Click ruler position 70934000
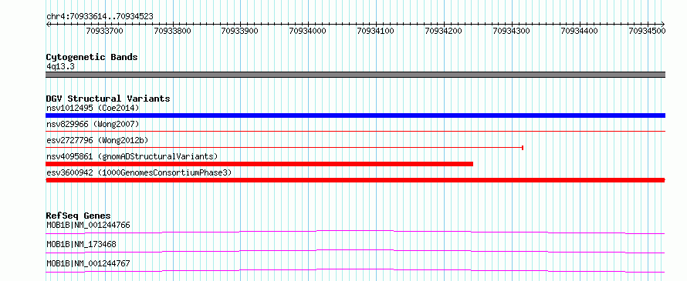Screen dimensions: 687x281 pos(307,31)
